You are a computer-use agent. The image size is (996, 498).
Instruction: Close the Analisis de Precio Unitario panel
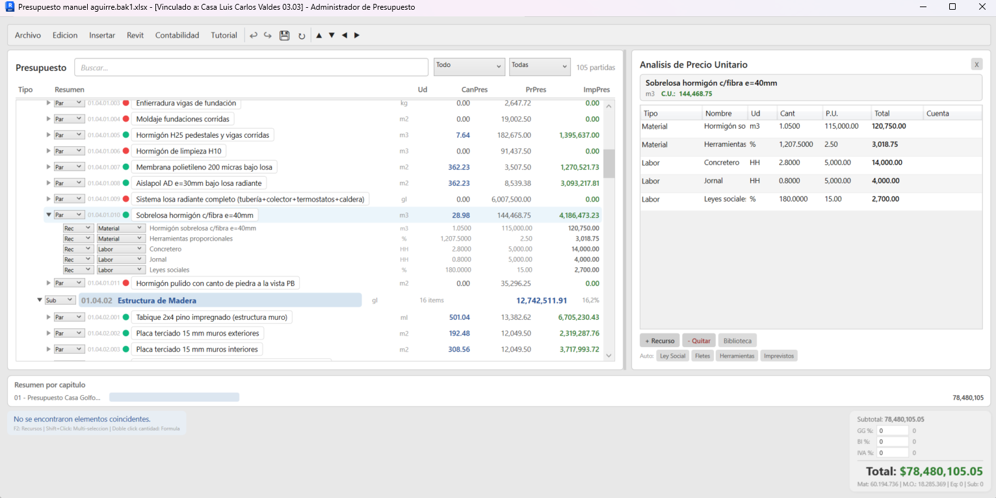976,64
